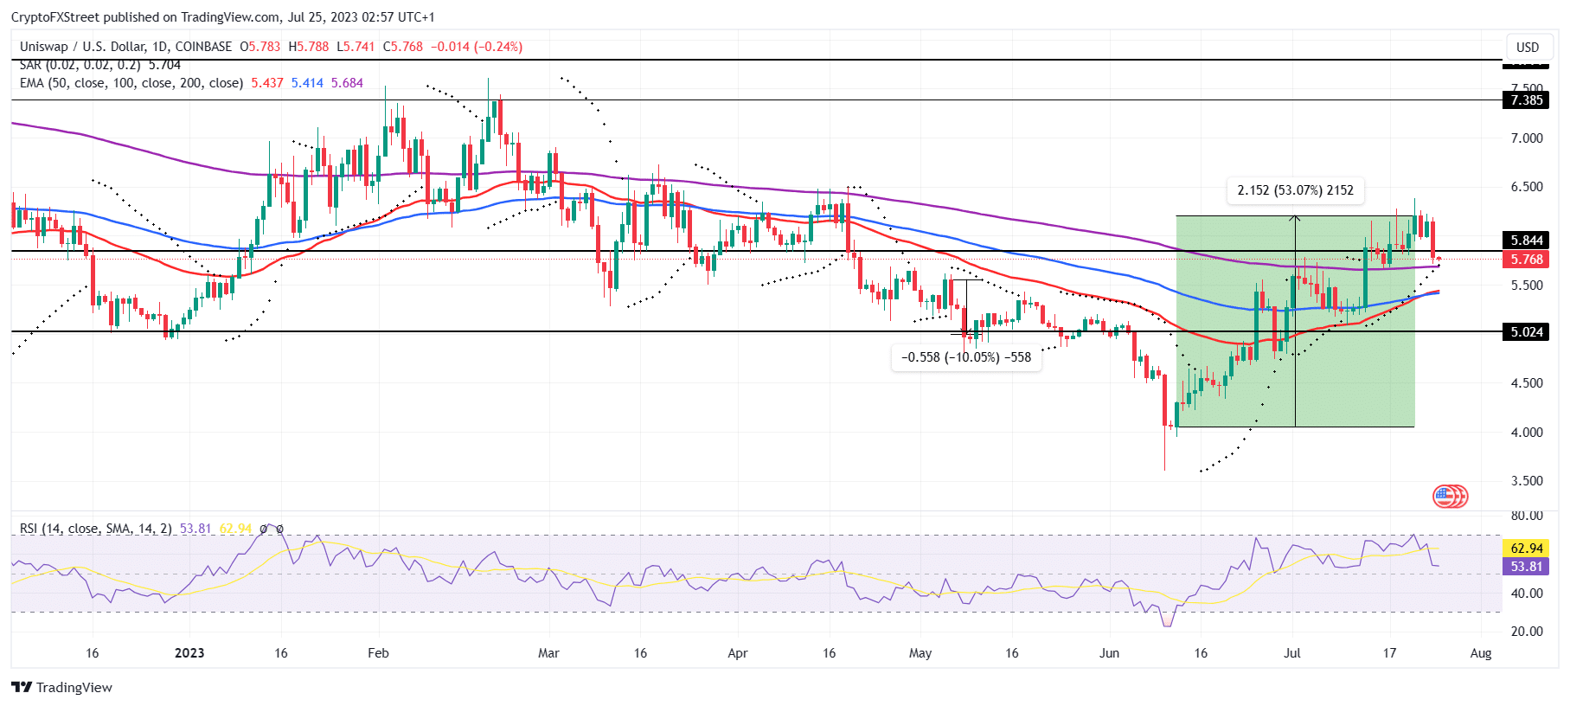Click the Mar label on time axis
Image resolution: width=1570 pixels, height=706 pixels.
click(548, 653)
